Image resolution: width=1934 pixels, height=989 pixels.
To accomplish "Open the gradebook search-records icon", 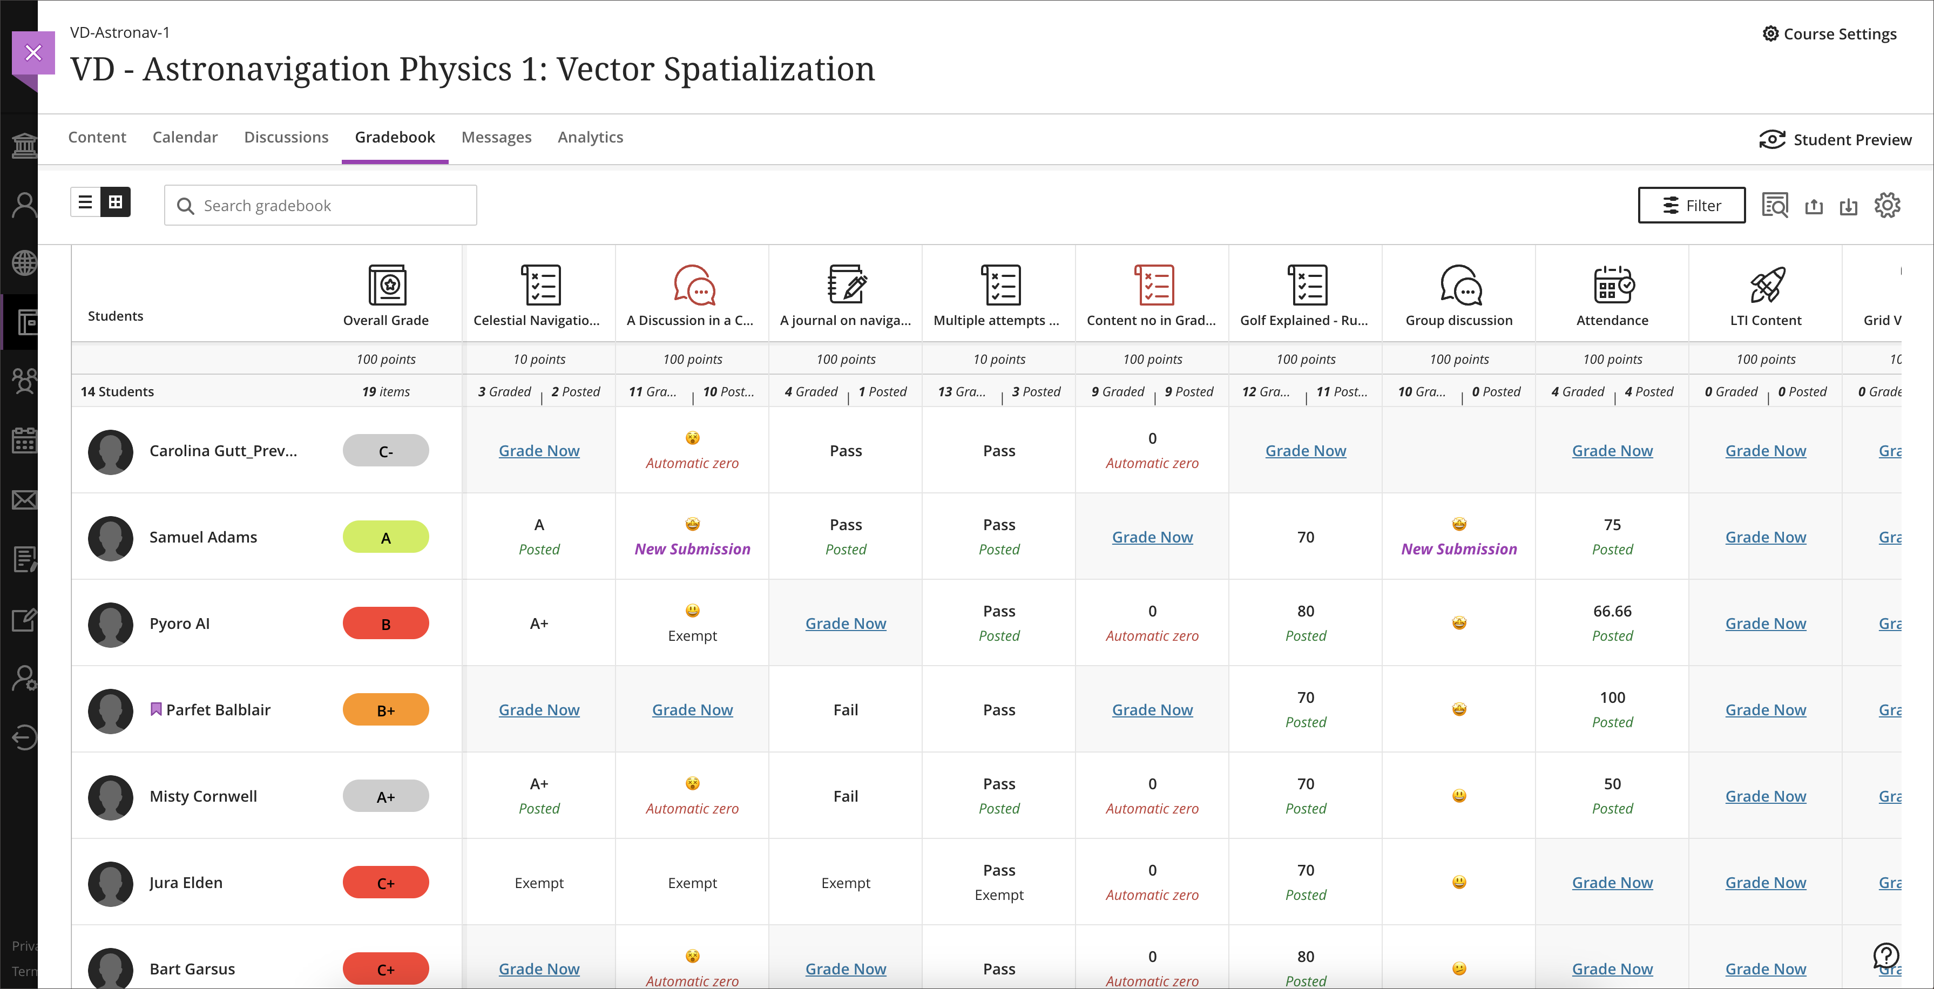I will pos(1775,205).
